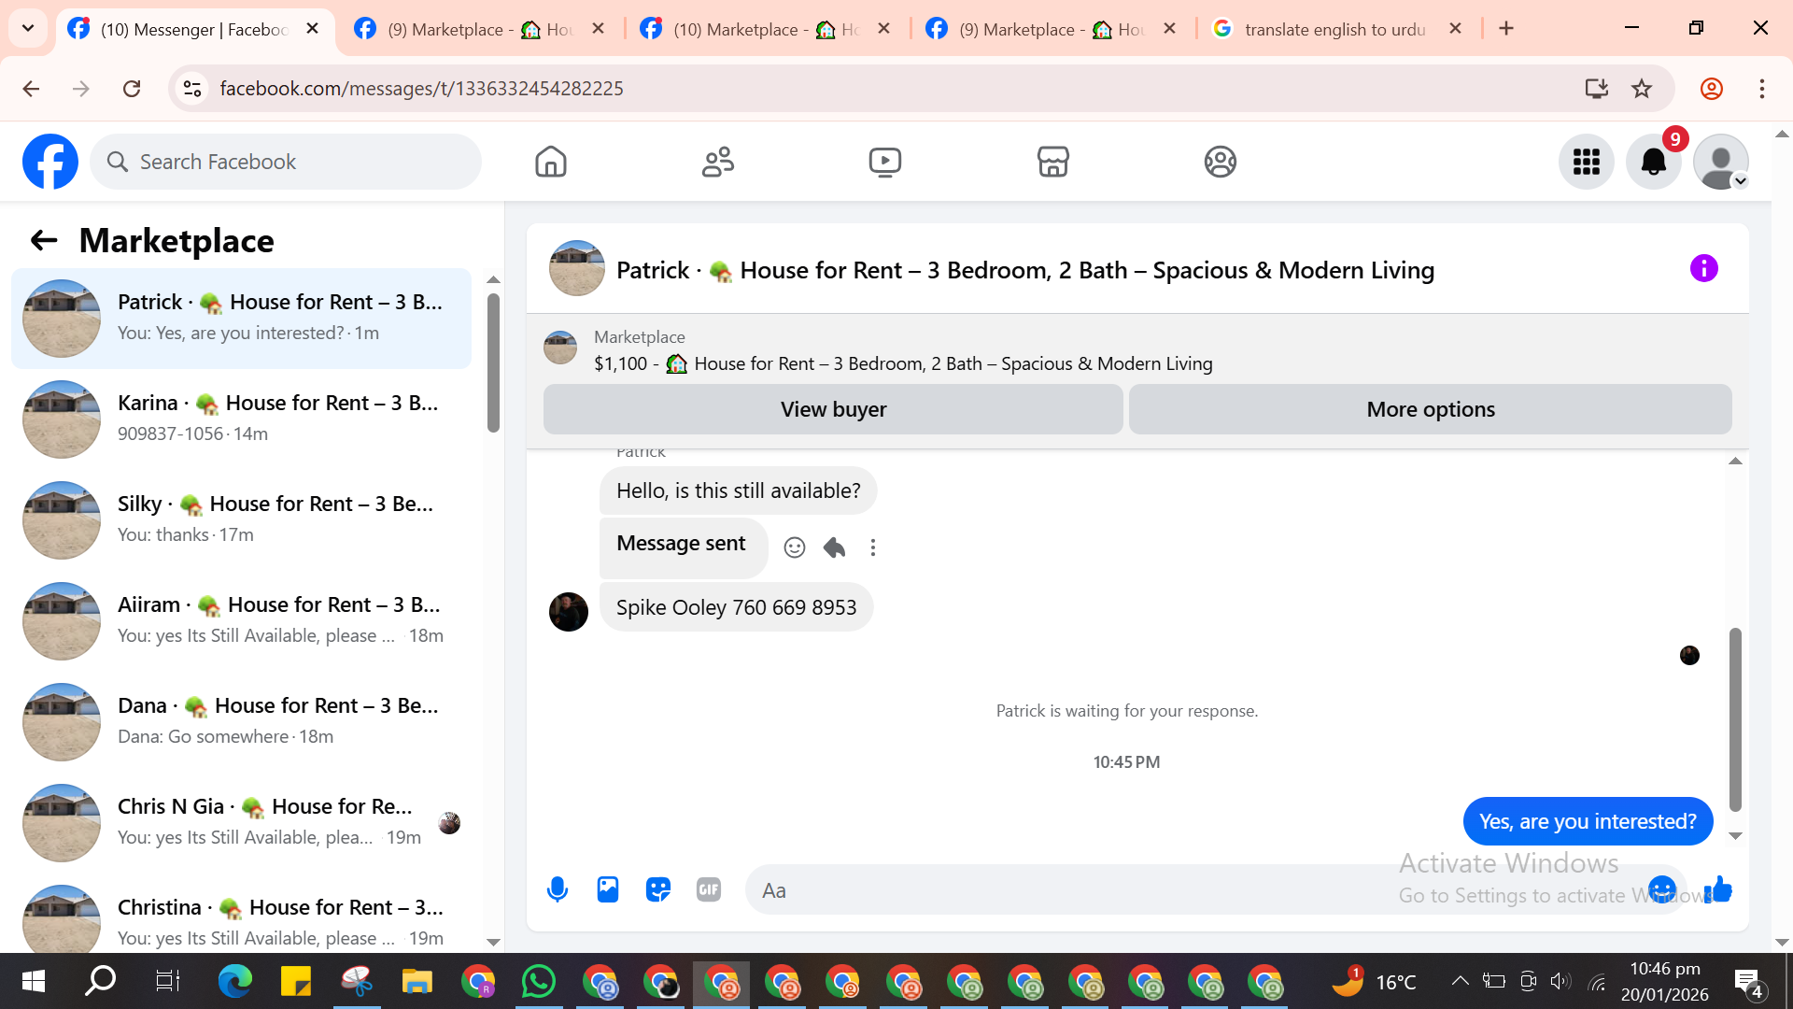Screen dimensions: 1793x1009
Task: Close the translate english to urdu tab
Action: (x=1455, y=29)
